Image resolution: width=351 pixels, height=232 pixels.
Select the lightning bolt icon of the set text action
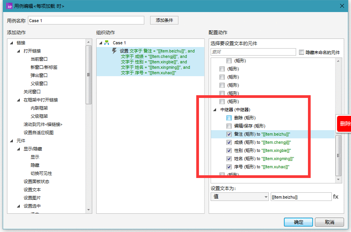(114, 51)
